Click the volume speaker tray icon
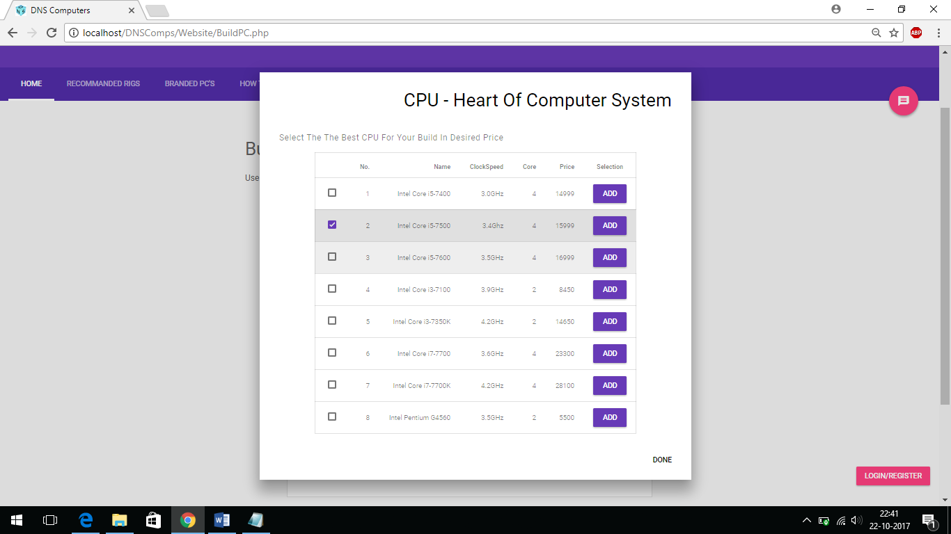The width and height of the screenshot is (951, 534). pos(857,520)
